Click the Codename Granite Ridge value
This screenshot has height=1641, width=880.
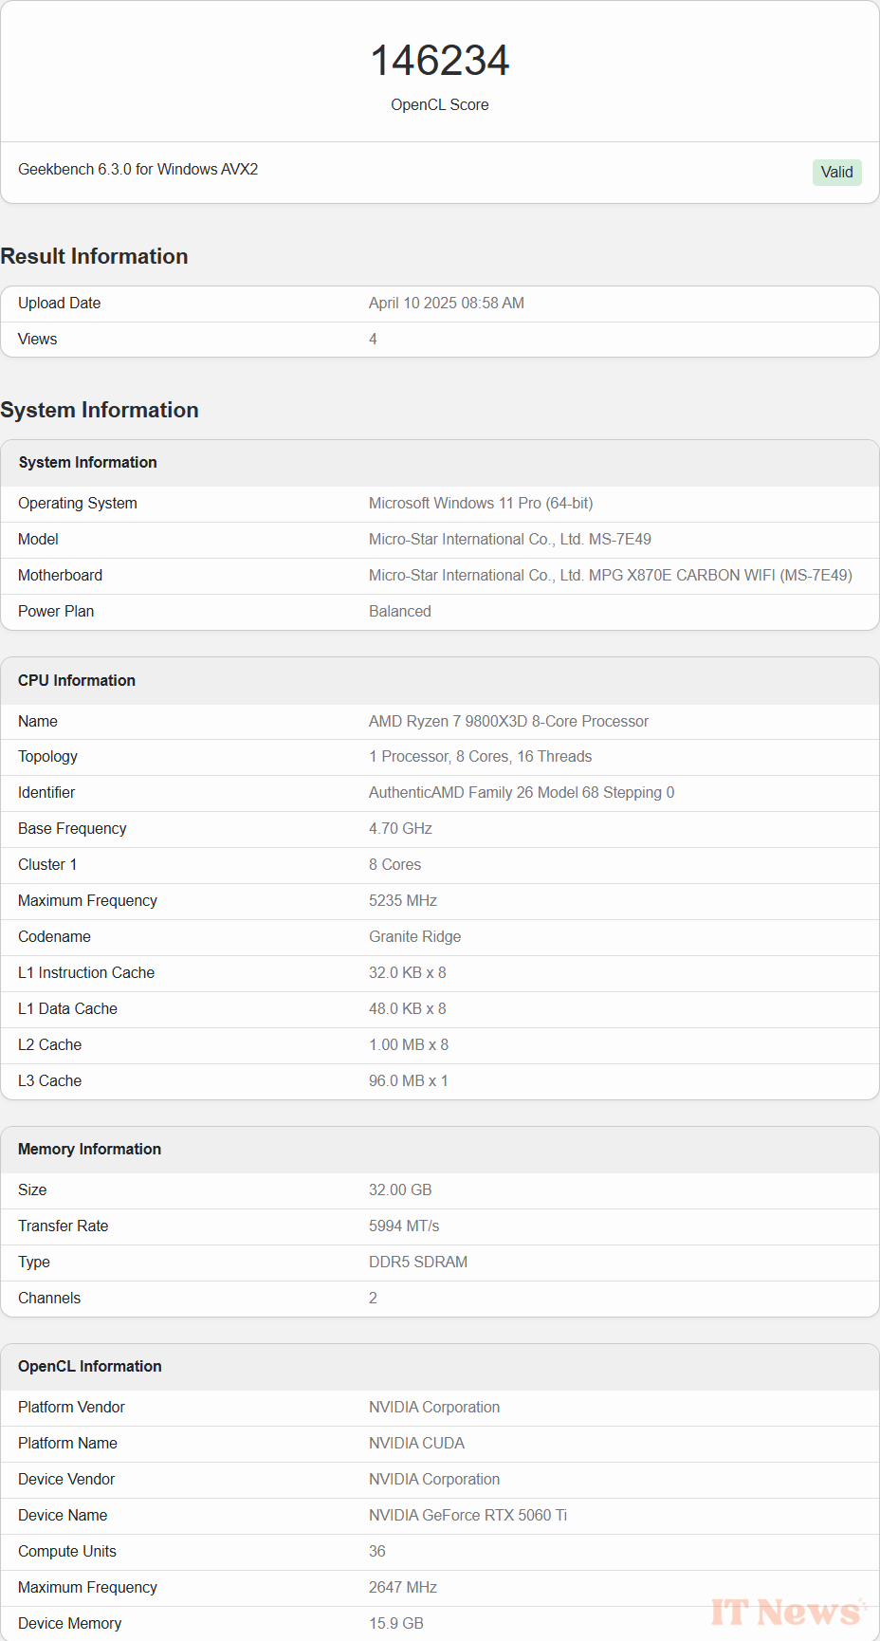(x=414, y=937)
